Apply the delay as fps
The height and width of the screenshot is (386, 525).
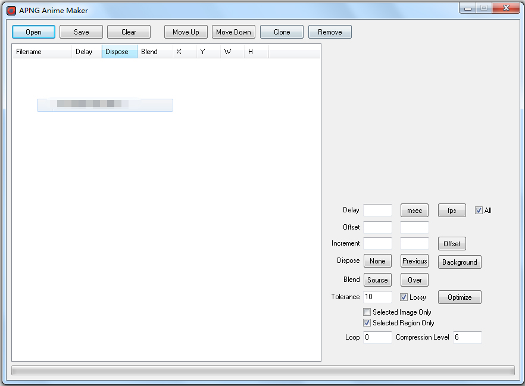pyautogui.click(x=452, y=211)
